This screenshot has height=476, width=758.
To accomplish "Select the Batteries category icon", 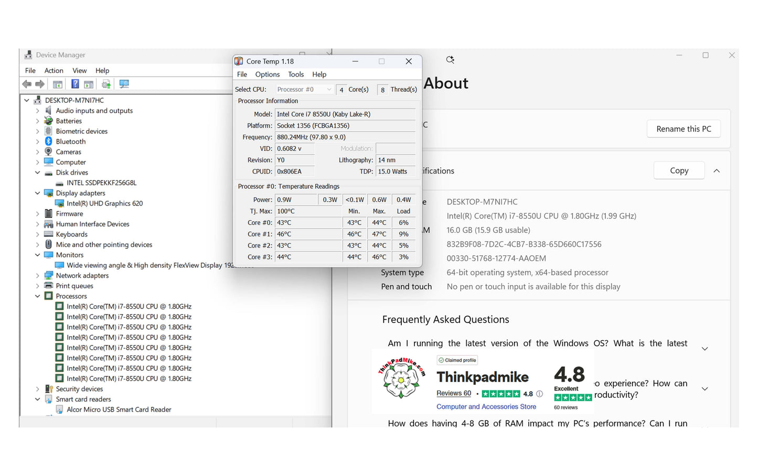I will (48, 121).
